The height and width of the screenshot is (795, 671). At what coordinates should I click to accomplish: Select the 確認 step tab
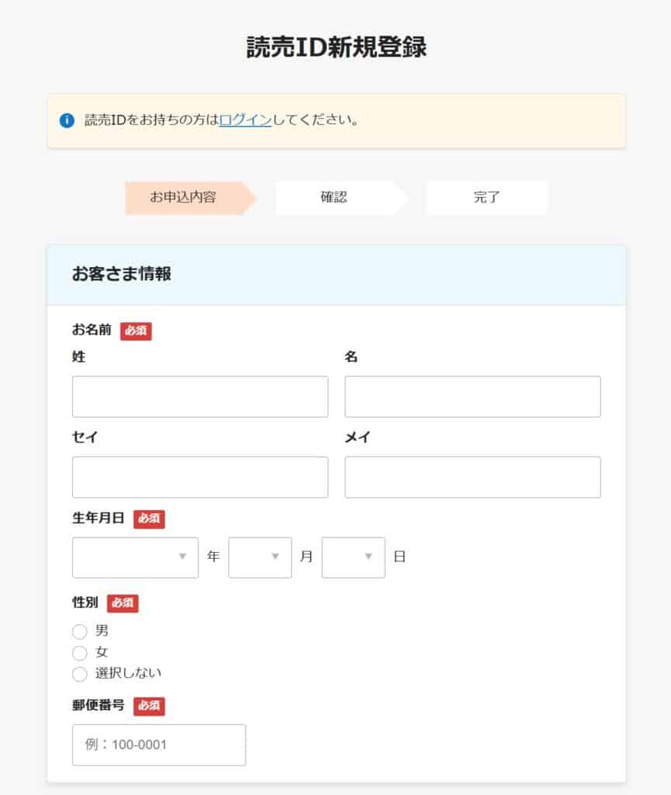[x=341, y=198]
